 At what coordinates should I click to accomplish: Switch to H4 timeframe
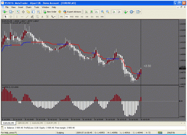87,17
